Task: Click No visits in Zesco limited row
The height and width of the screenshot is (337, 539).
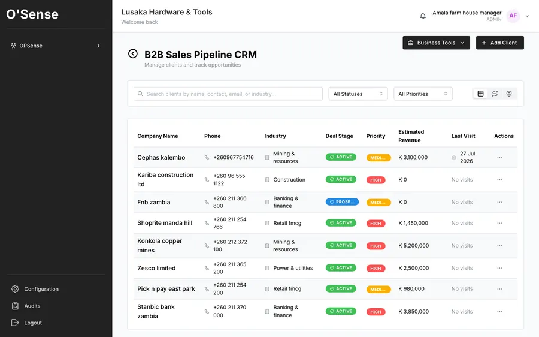Action: (462, 268)
